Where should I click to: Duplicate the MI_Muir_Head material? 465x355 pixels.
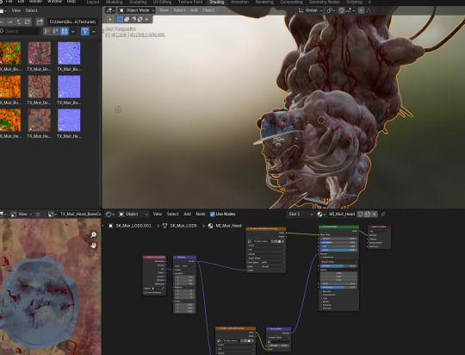pos(368,214)
